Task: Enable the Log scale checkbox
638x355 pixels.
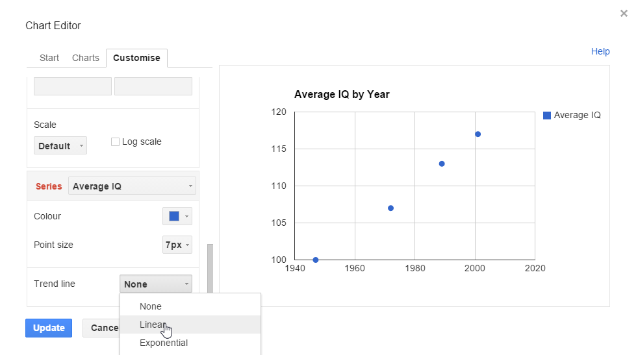Action: click(x=115, y=141)
